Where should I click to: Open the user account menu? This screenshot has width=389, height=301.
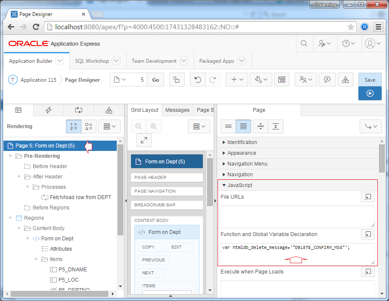pos(372,43)
